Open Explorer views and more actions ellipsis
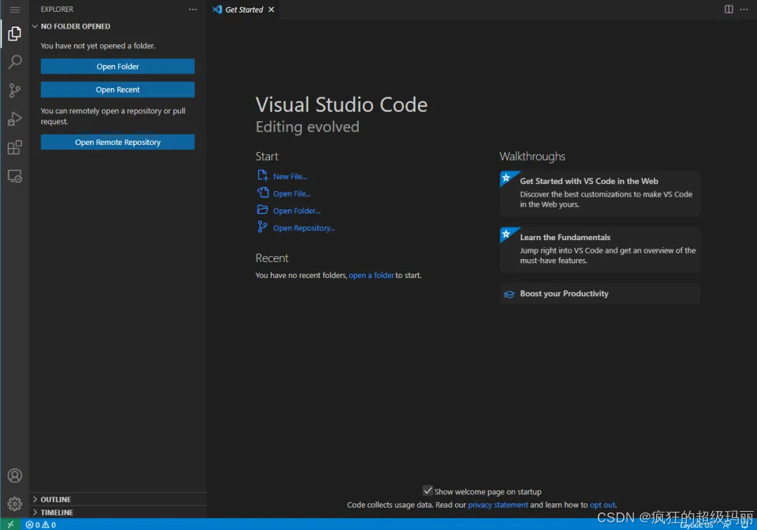The width and height of the screenshot is (757, 530). pos(193,10)
